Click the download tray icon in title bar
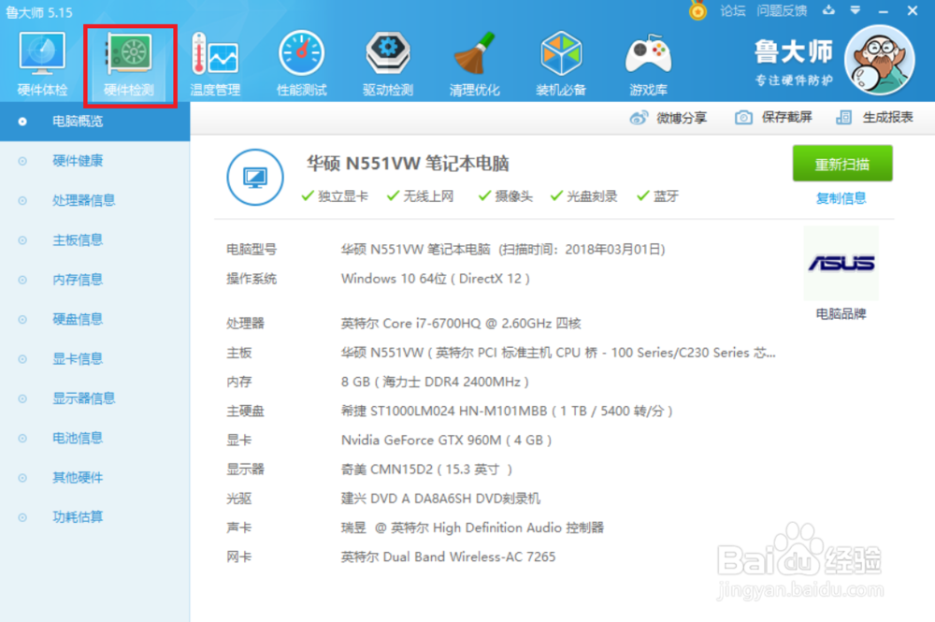 pos(828,10)
